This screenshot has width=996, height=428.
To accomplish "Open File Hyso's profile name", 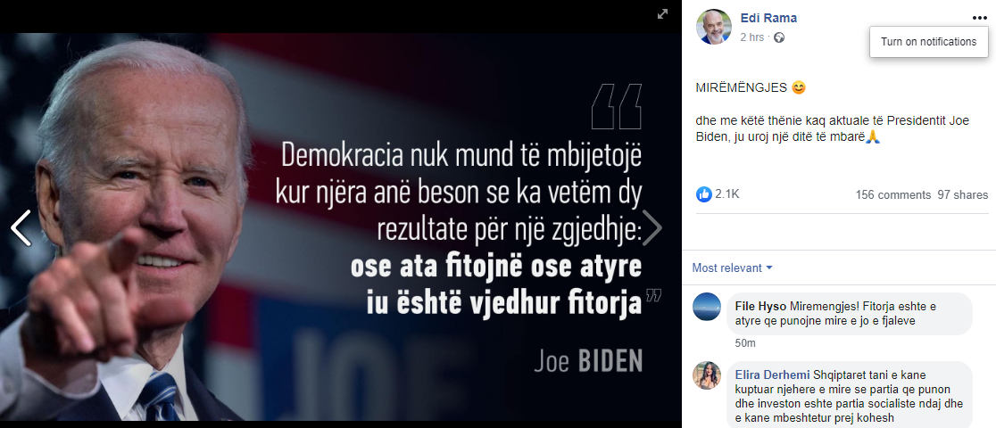I will click(752, 306).
